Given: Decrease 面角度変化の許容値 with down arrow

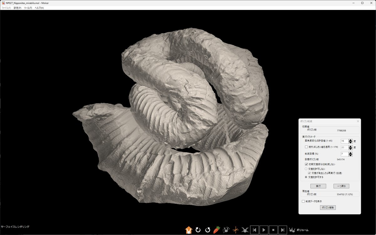Looking at the screenshot, I should coord(351,142).
